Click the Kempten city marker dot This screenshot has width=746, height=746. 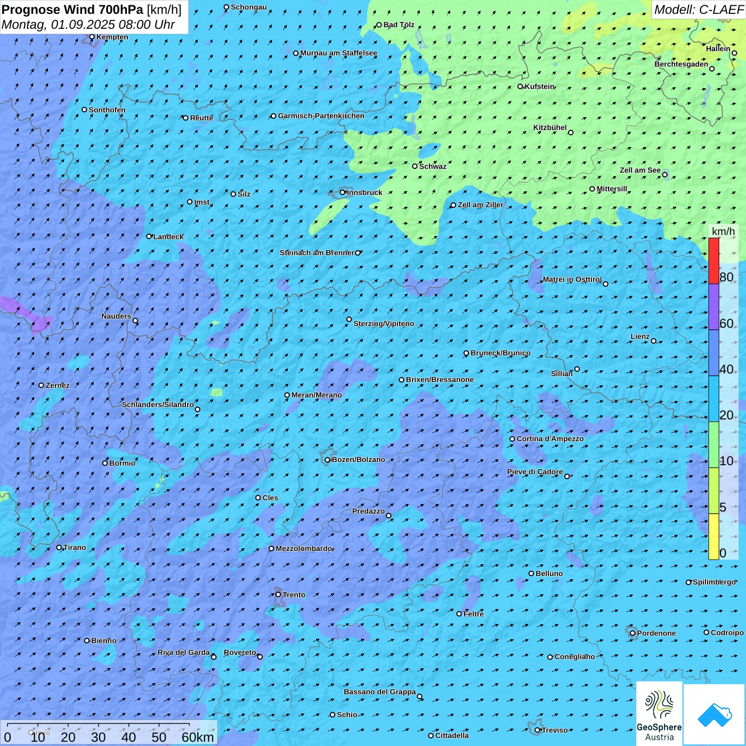coord(92,37)
